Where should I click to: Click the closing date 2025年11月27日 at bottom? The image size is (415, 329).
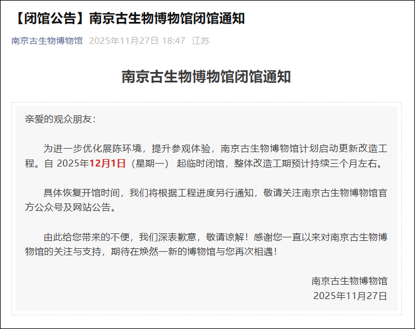pos(350,296)
